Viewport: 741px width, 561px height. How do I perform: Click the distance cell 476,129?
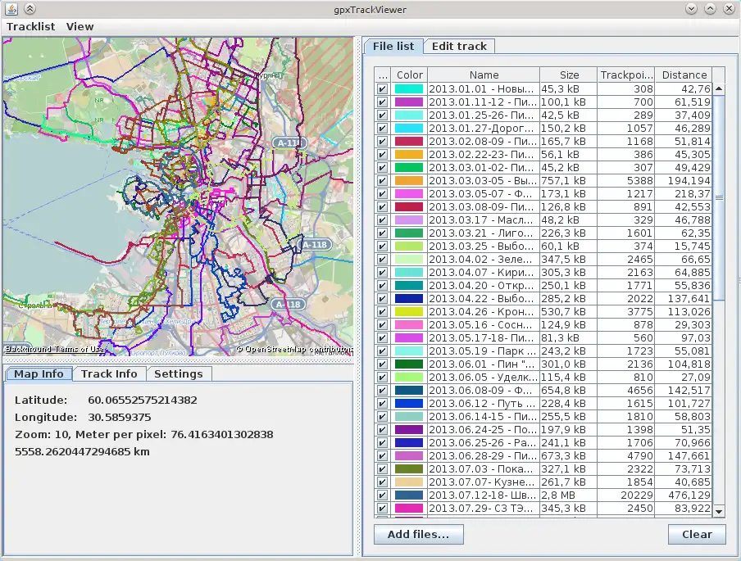pyautogui.click(x=684, y=495)
